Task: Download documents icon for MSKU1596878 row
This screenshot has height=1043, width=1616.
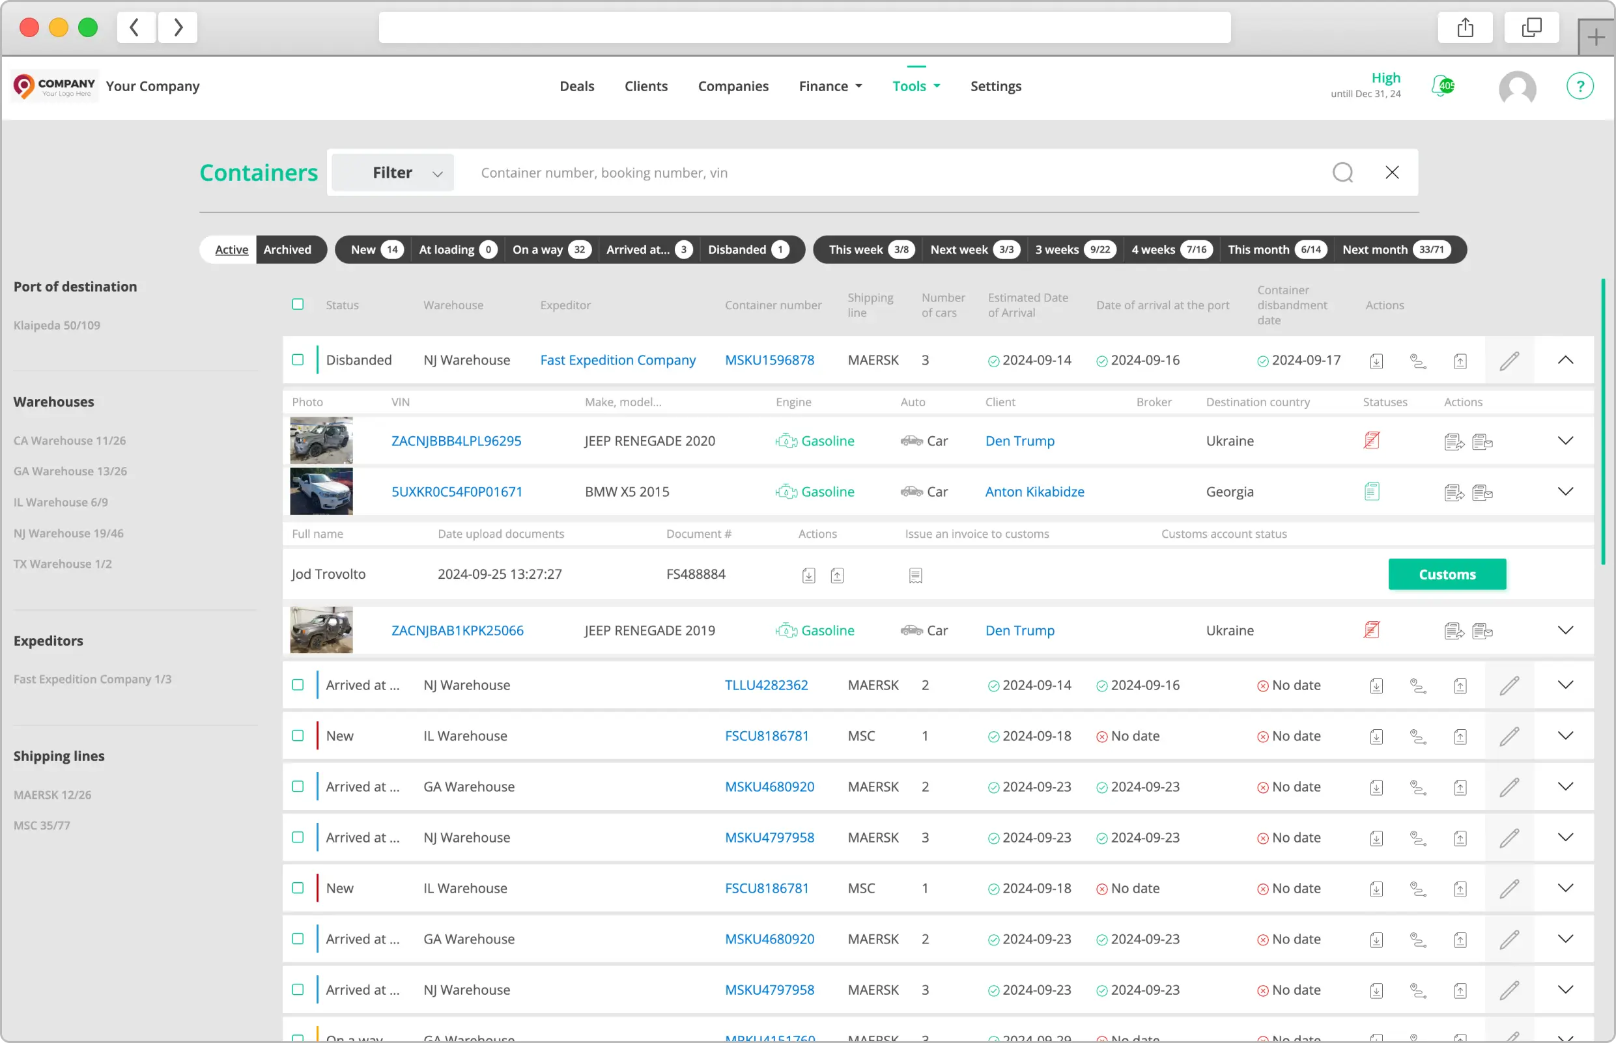Action: [1376, 361]
